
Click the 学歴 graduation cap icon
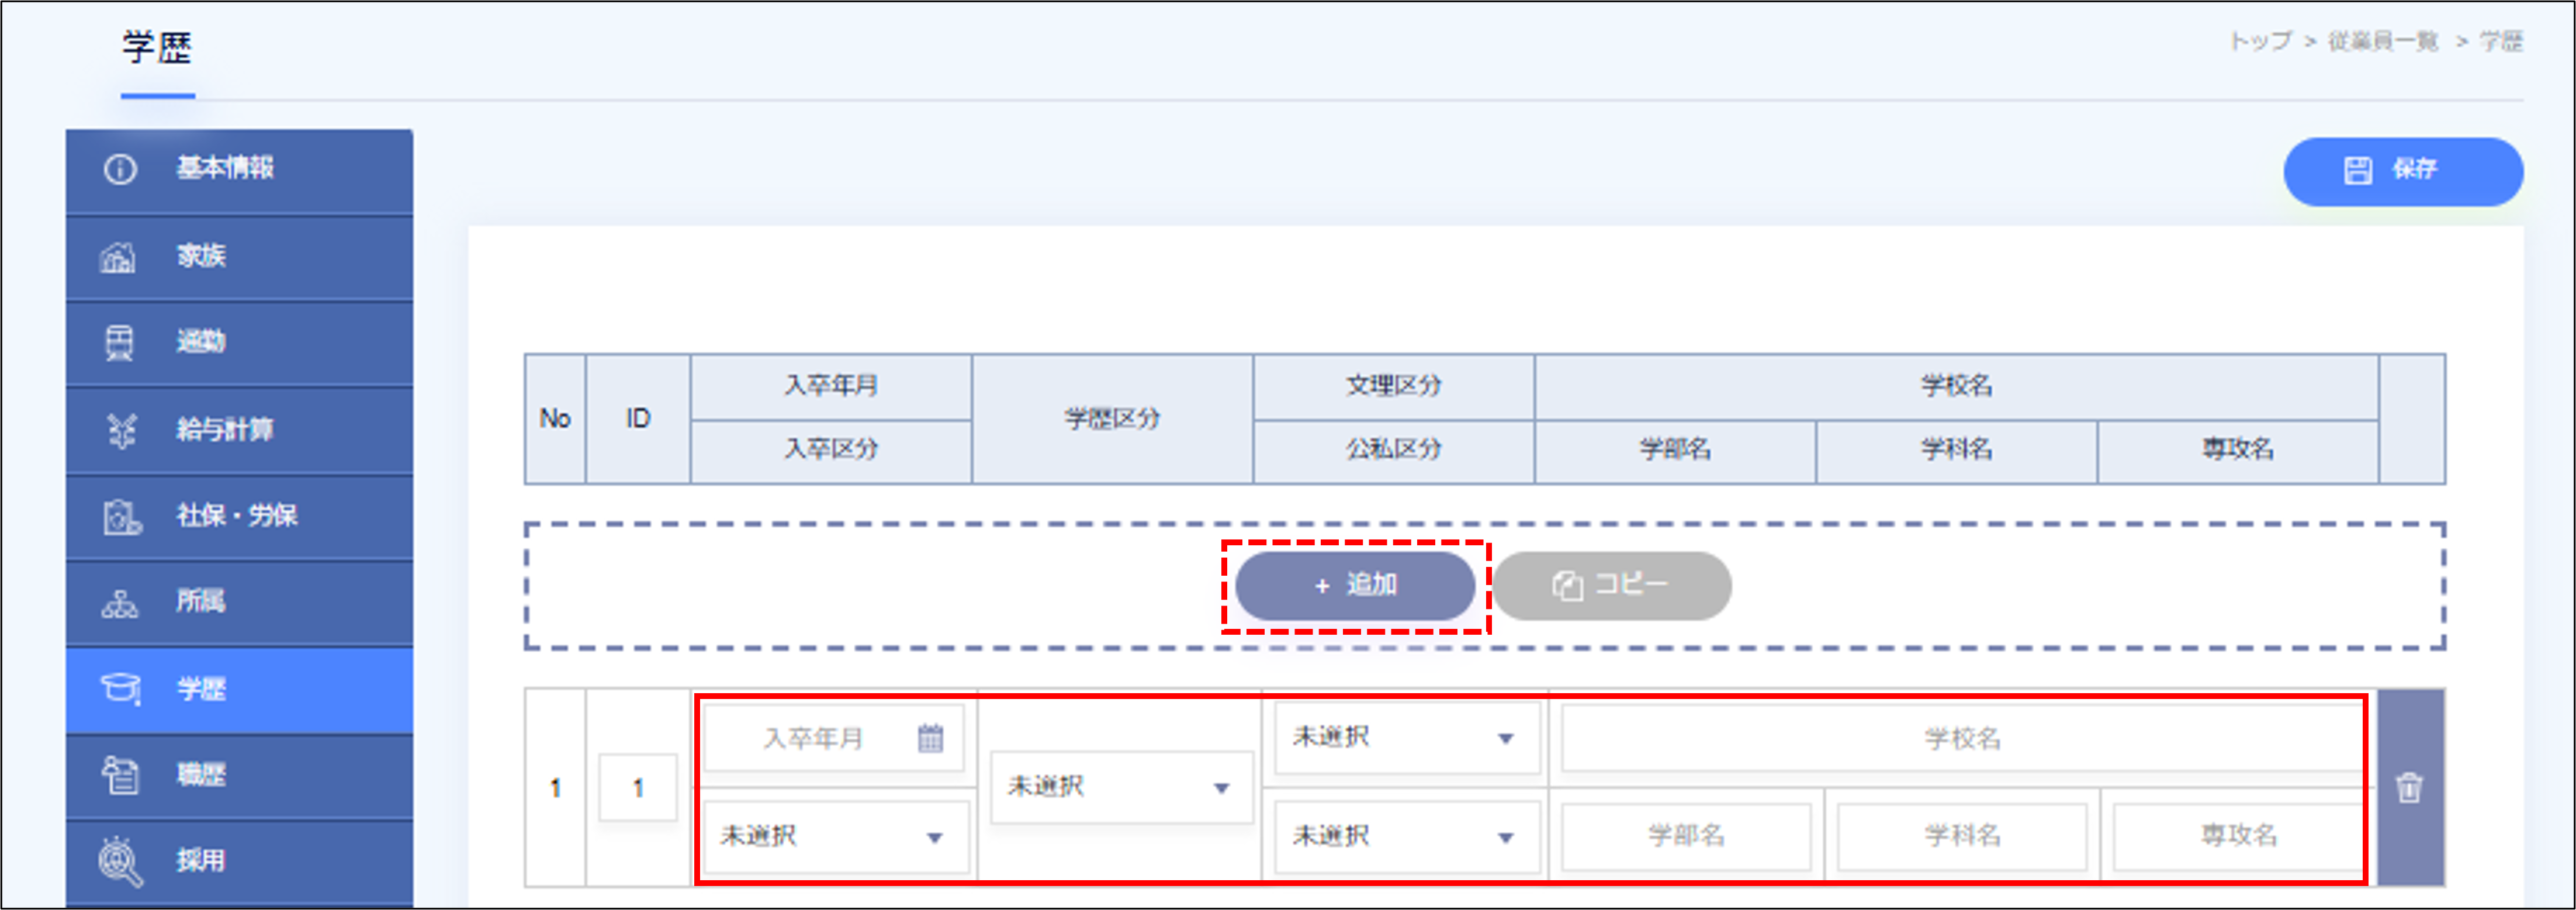121,689
